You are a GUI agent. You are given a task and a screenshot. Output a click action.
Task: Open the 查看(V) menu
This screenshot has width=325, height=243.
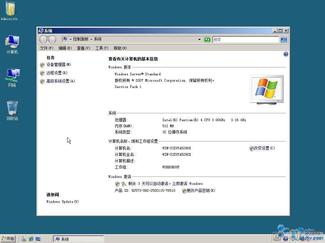(83, 48)
